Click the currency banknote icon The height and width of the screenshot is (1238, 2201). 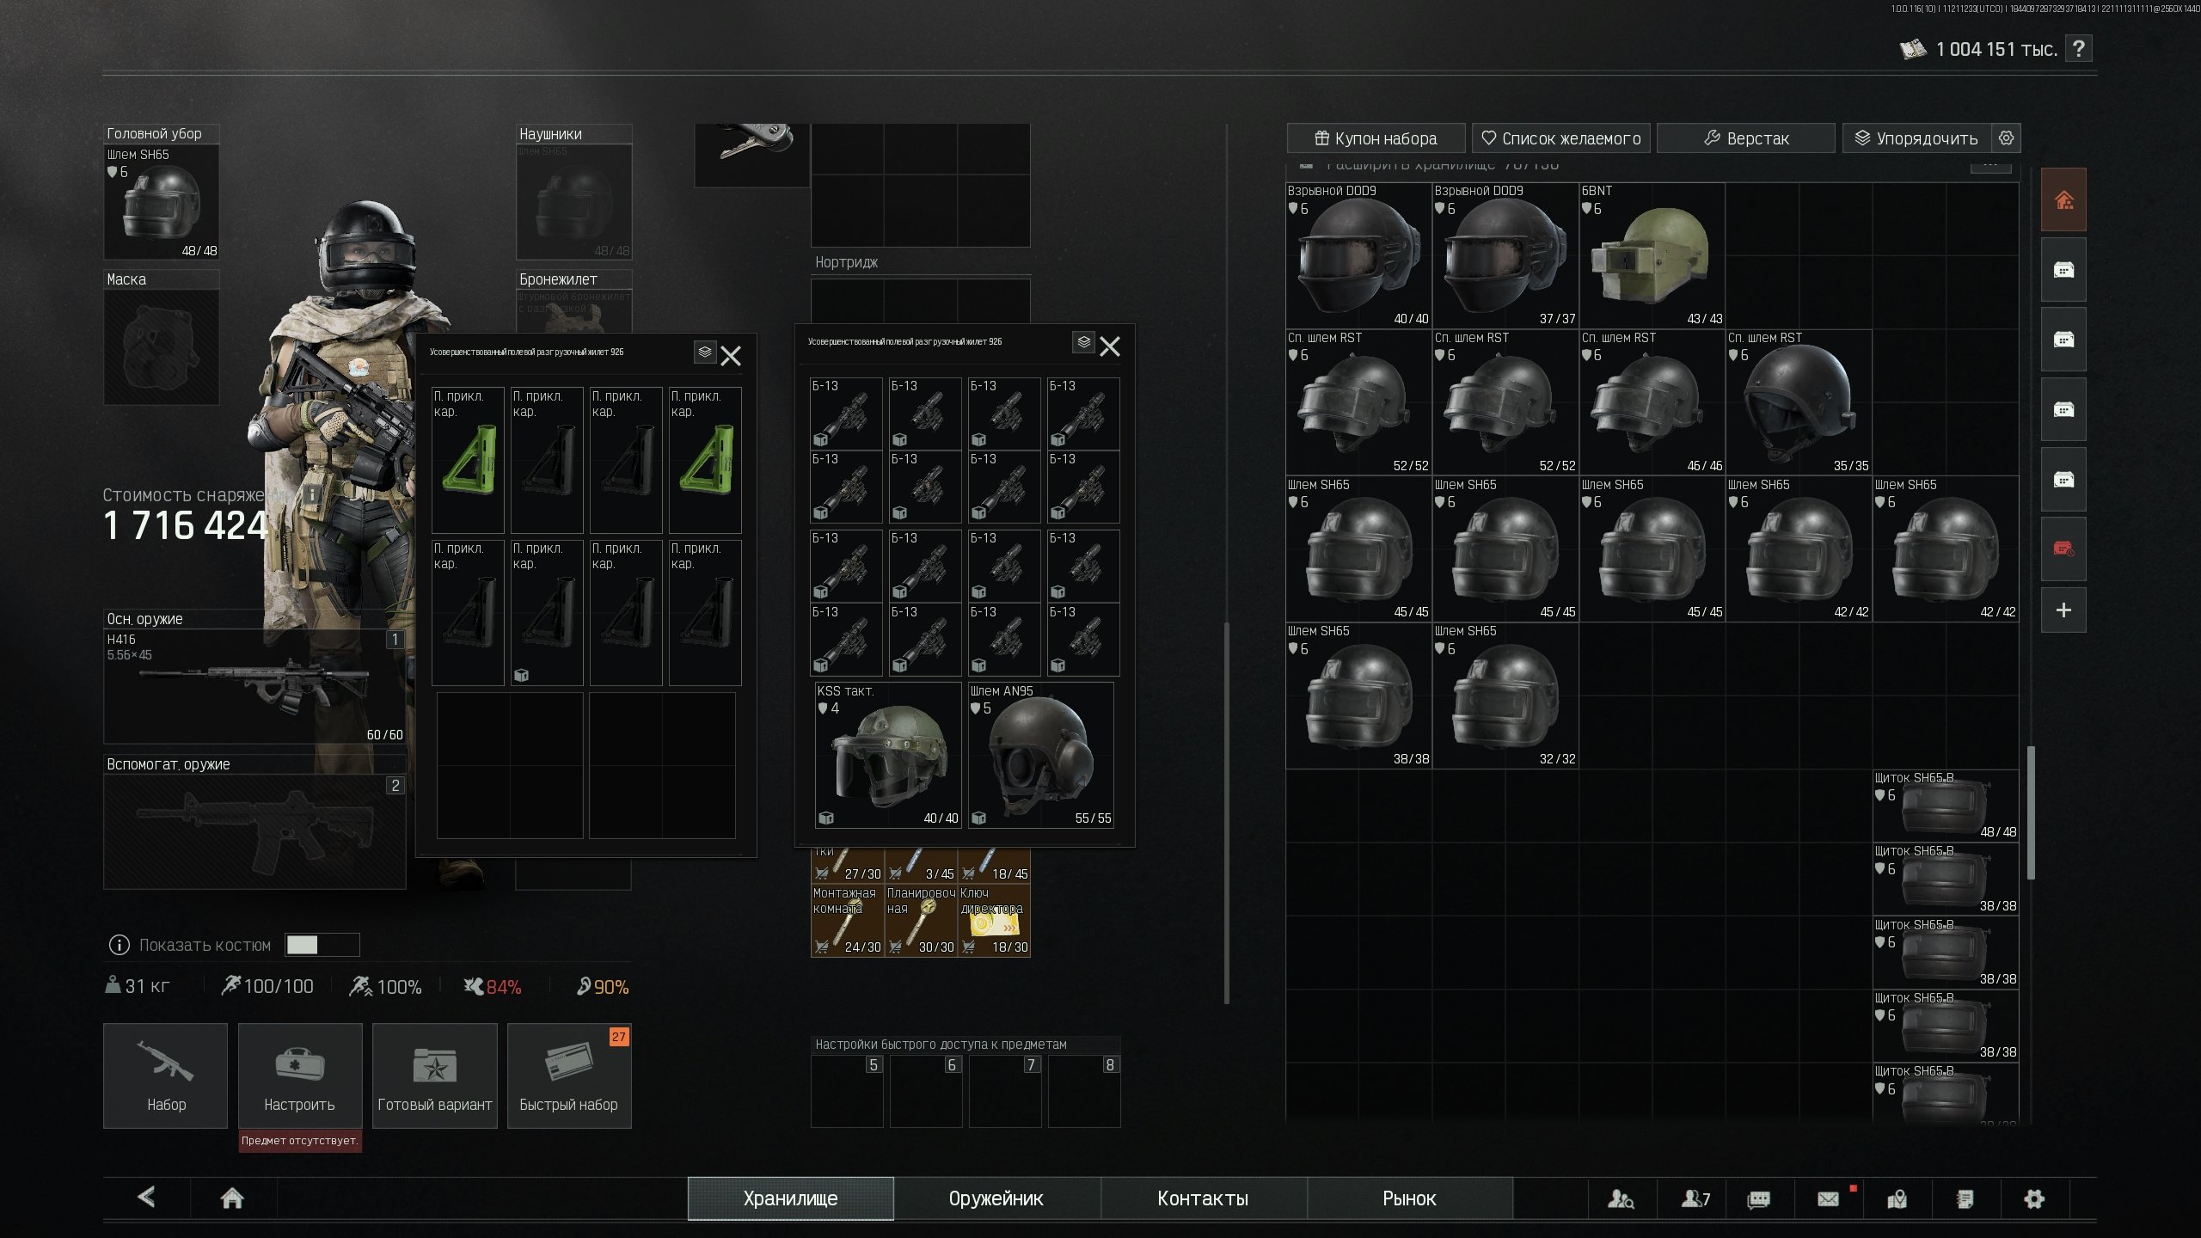(1913, 49)
